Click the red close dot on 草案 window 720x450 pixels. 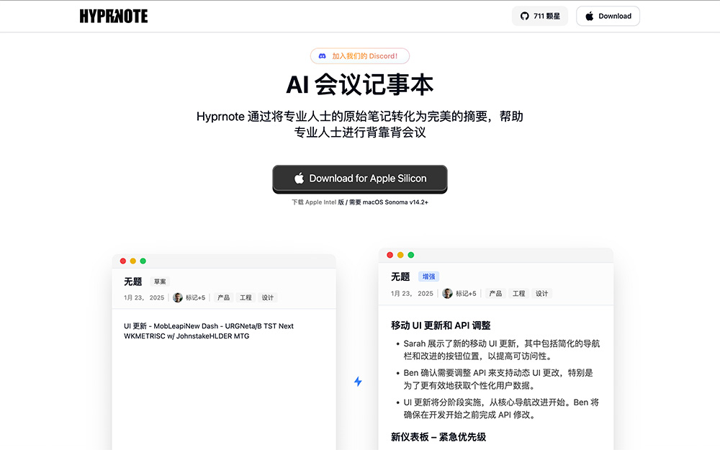123,261
